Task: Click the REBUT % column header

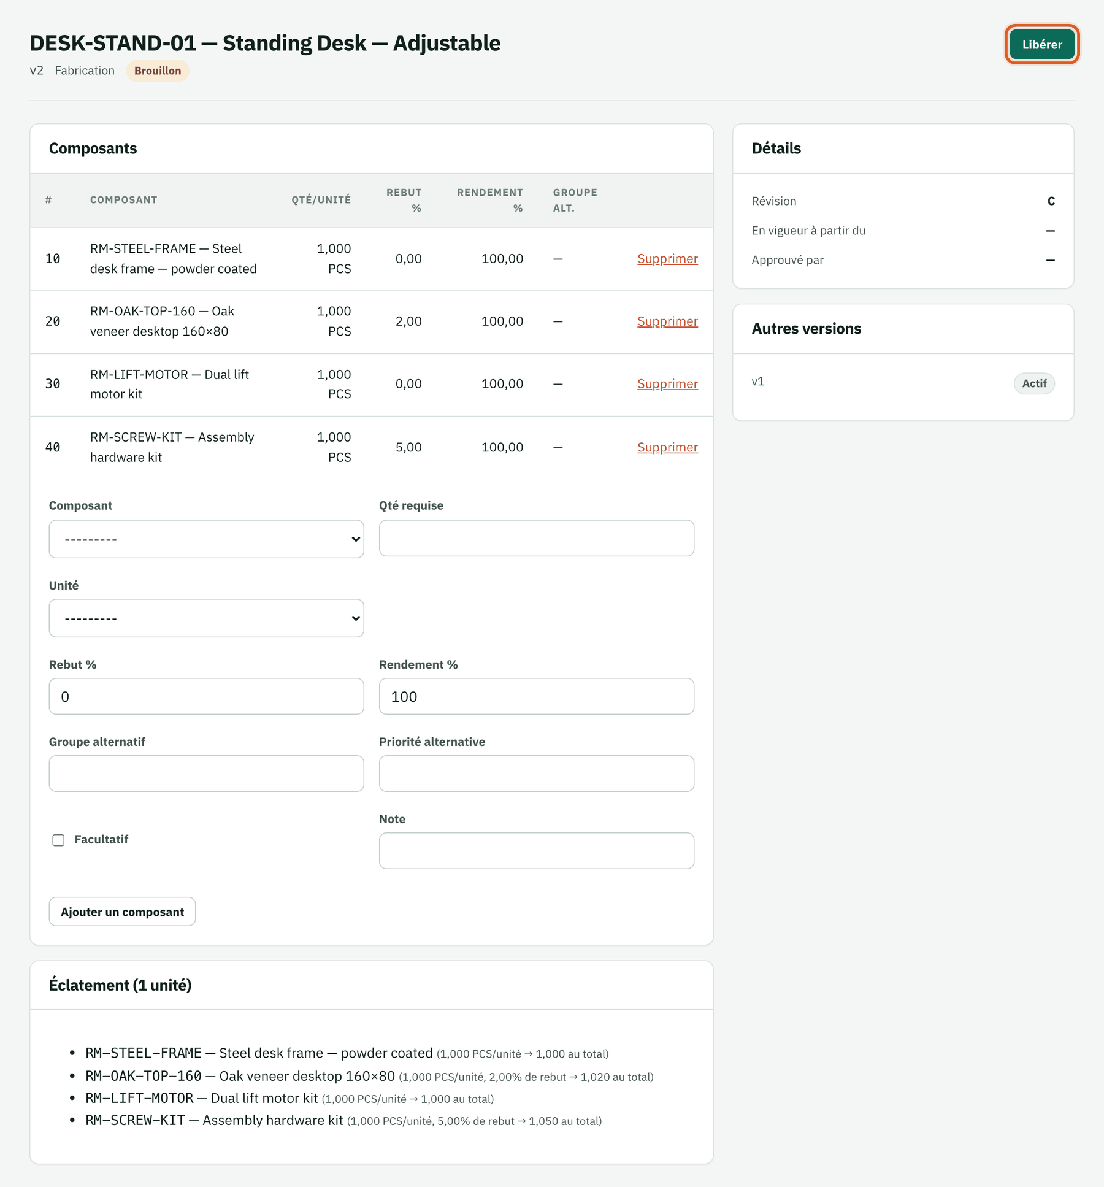Action: pyautogui.click(x=404, y=201)
